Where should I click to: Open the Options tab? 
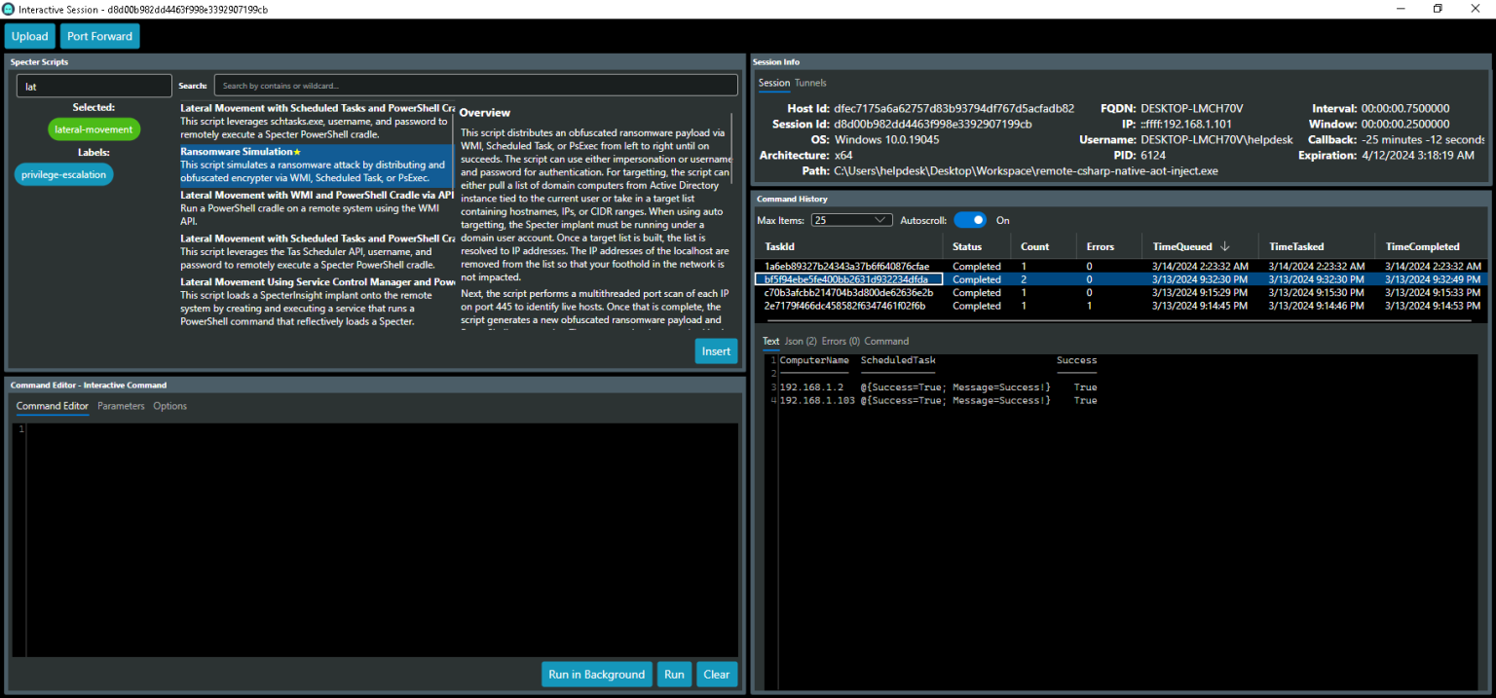(x=169, y=406)
